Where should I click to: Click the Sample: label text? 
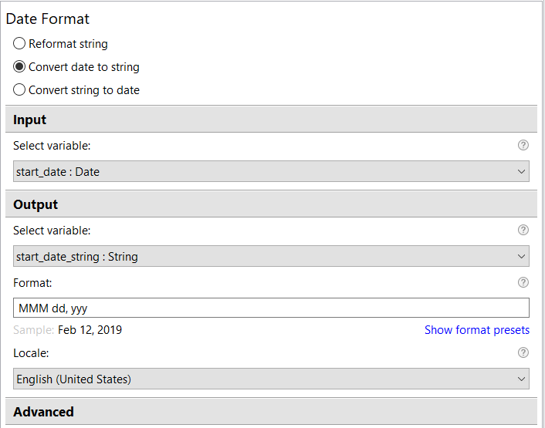pyautogui.click(x=34, y=330)
